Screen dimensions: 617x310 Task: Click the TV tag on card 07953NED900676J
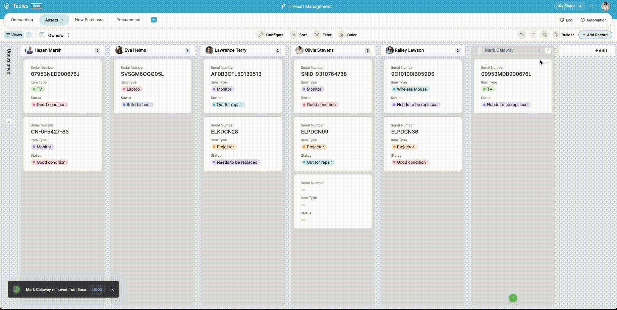click(x=38, y=89)
